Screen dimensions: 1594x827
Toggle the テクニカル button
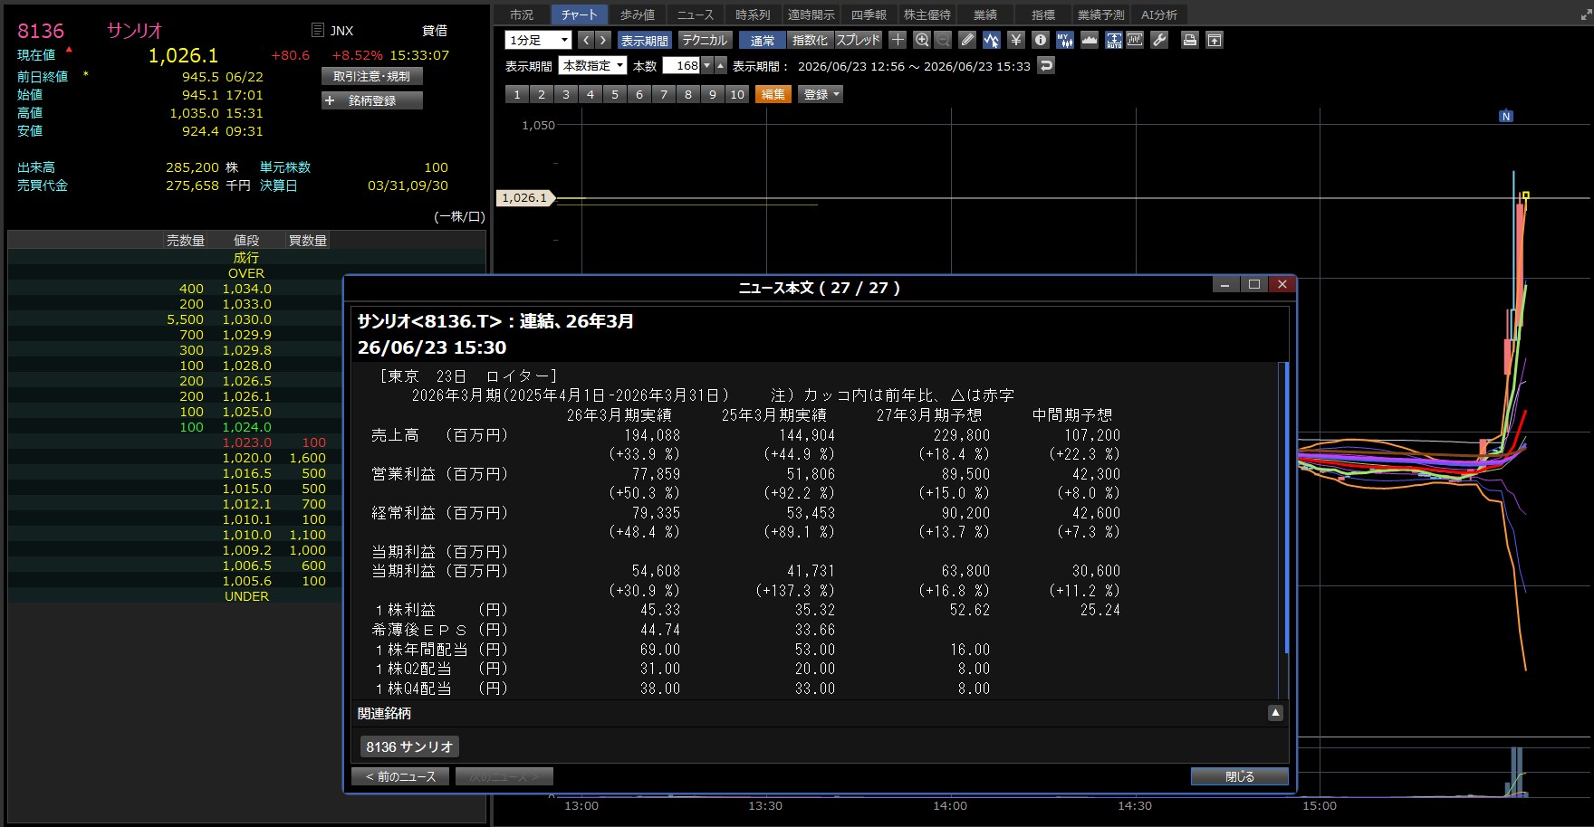tap(705, 40)
